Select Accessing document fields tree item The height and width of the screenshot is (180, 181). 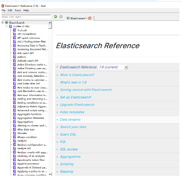click(x=32, y=49)
